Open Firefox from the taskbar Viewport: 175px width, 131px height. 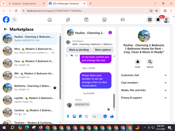point(41,128)
